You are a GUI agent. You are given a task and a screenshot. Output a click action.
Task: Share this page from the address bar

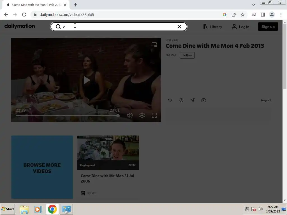[x=234, y=15]
